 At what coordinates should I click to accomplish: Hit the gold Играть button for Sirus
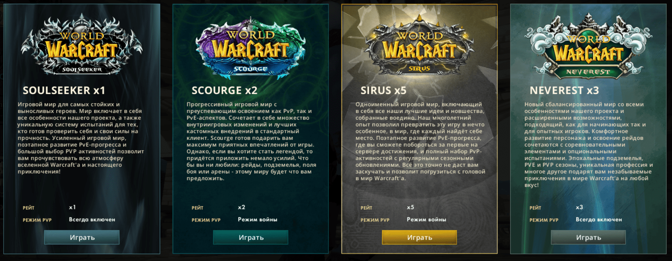(x=419, y=237)
